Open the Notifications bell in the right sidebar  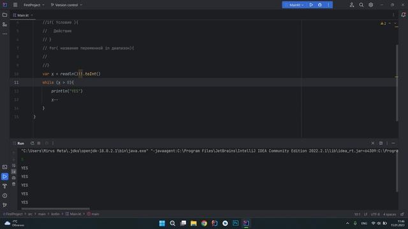pos(404,15)
